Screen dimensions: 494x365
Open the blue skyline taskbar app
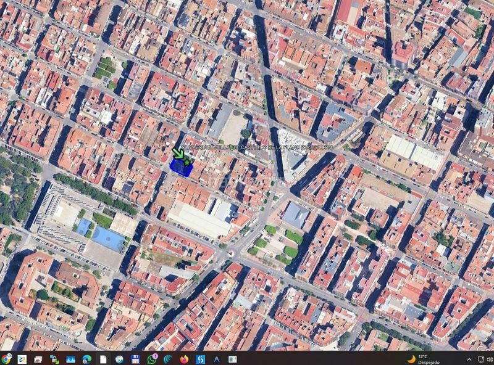point(70,359)
